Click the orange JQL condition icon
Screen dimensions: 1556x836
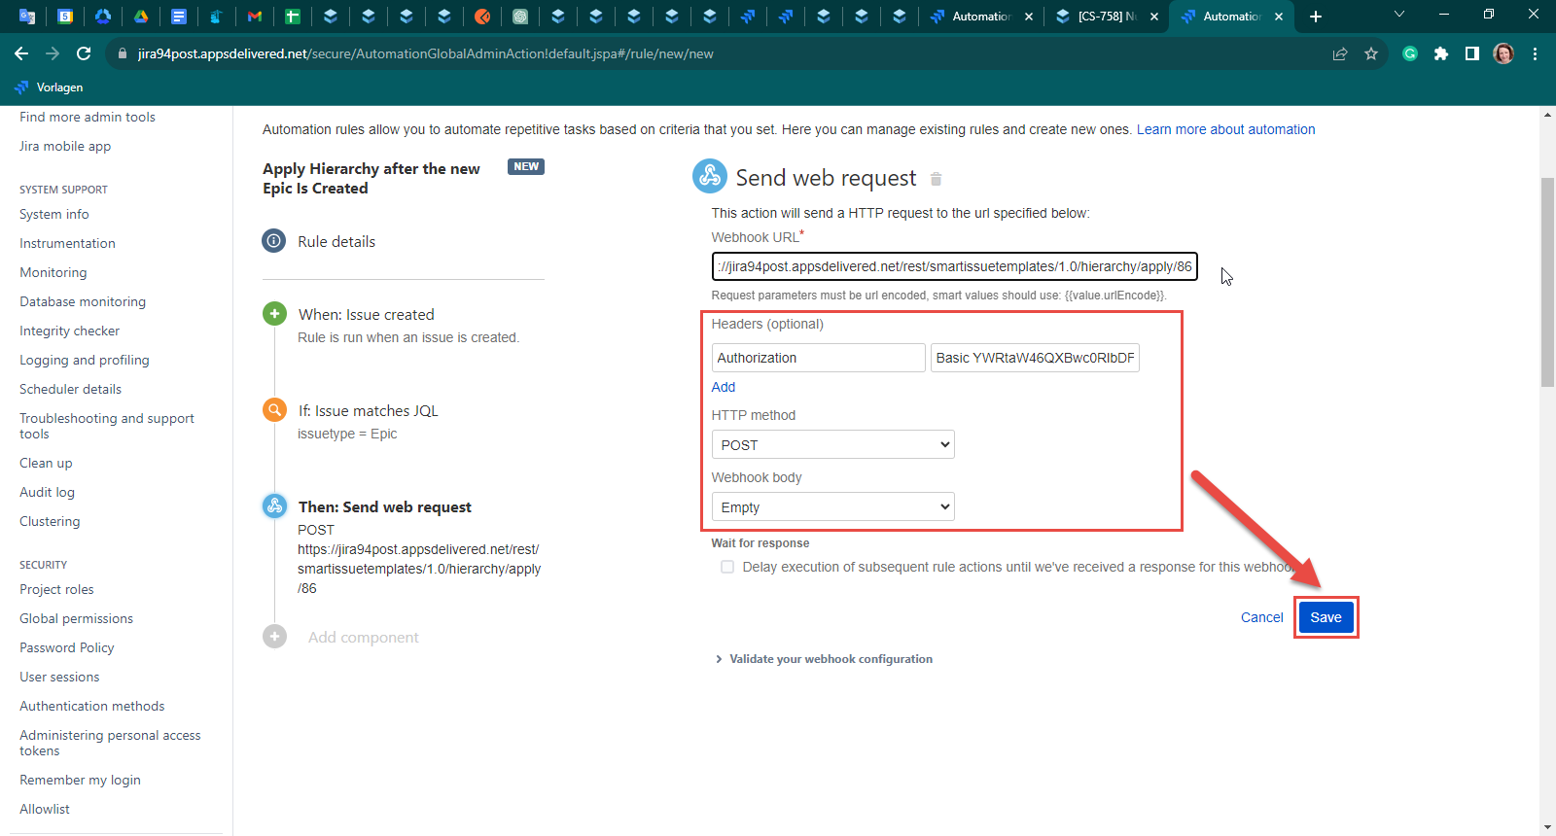tap(274, 410)
